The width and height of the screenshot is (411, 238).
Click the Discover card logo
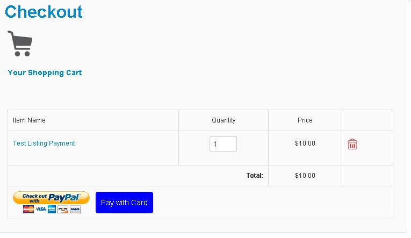click(63, 209)
